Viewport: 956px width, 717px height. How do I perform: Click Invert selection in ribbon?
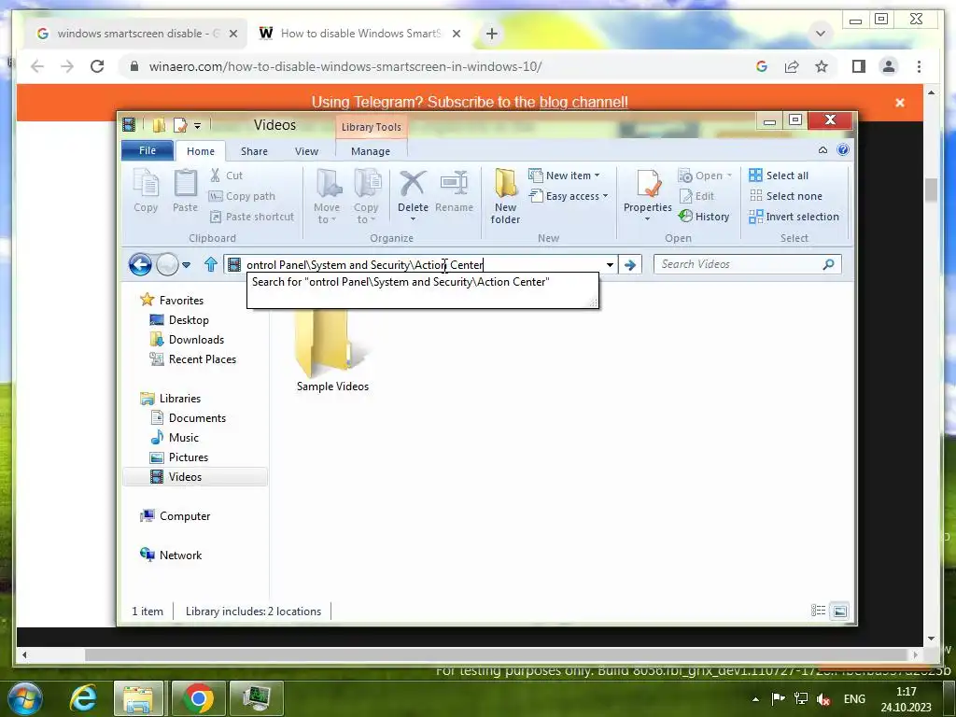(794, 217)
